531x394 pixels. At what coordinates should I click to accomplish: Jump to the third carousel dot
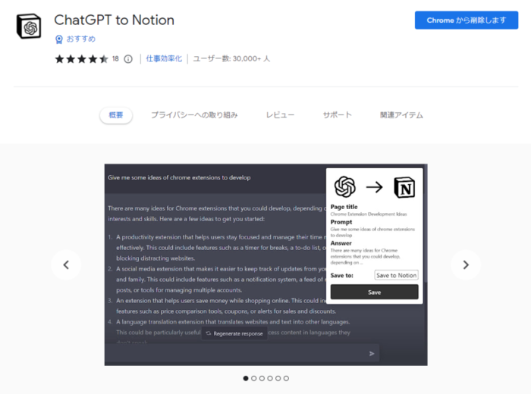(x=262, y=378)
